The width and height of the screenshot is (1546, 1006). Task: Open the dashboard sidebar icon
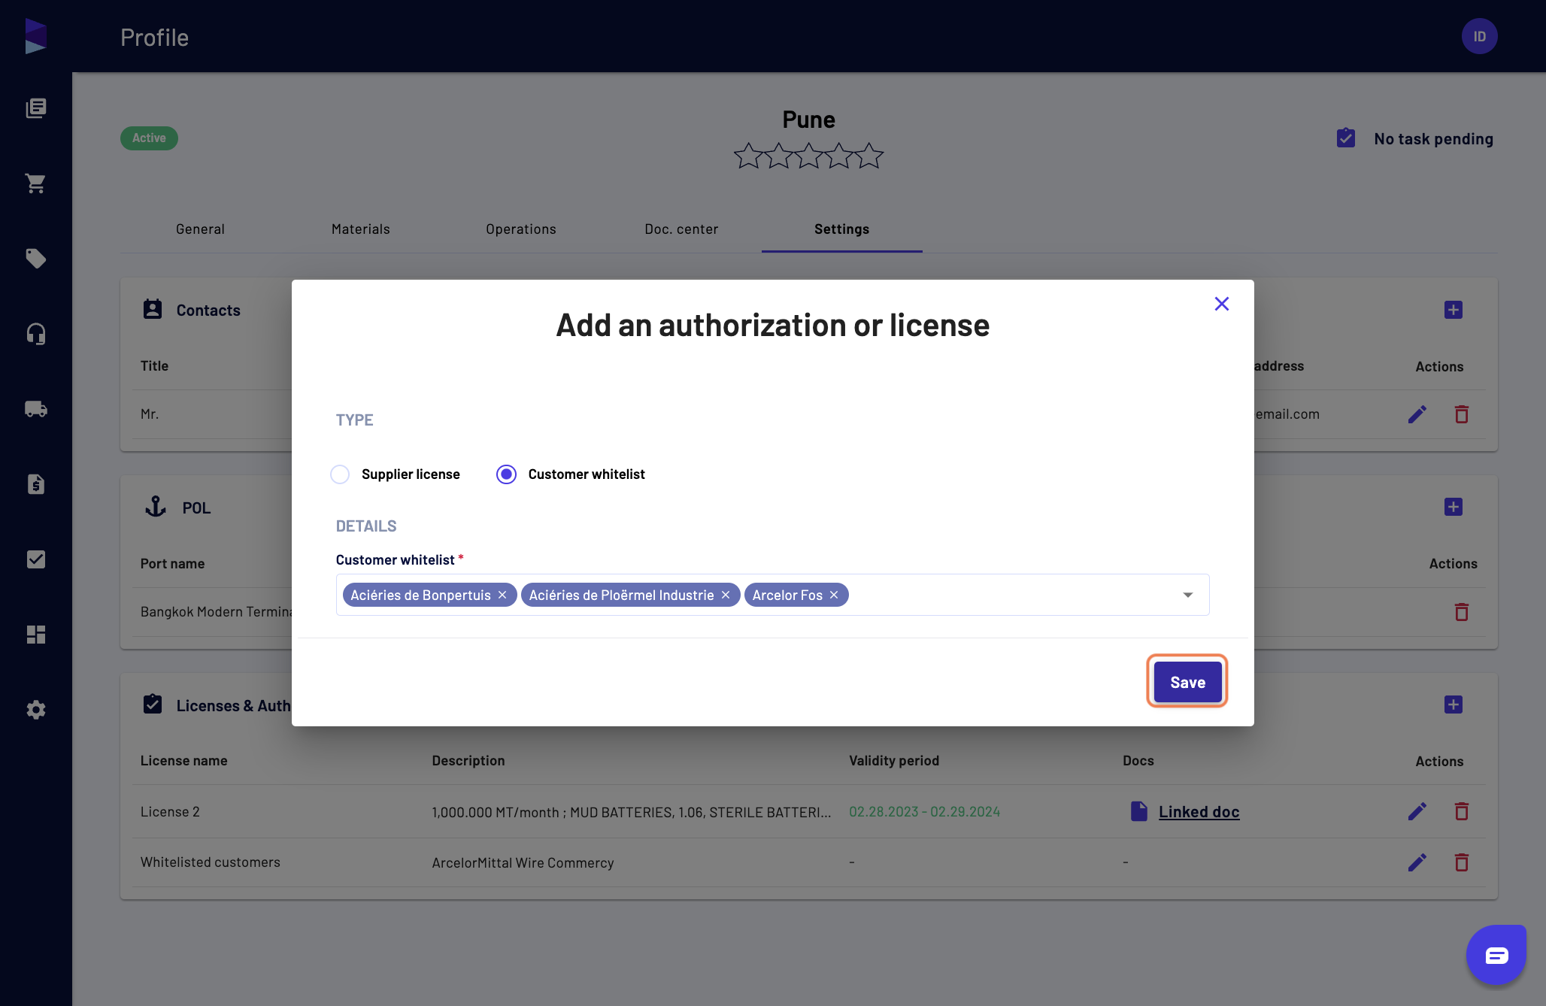36,635
